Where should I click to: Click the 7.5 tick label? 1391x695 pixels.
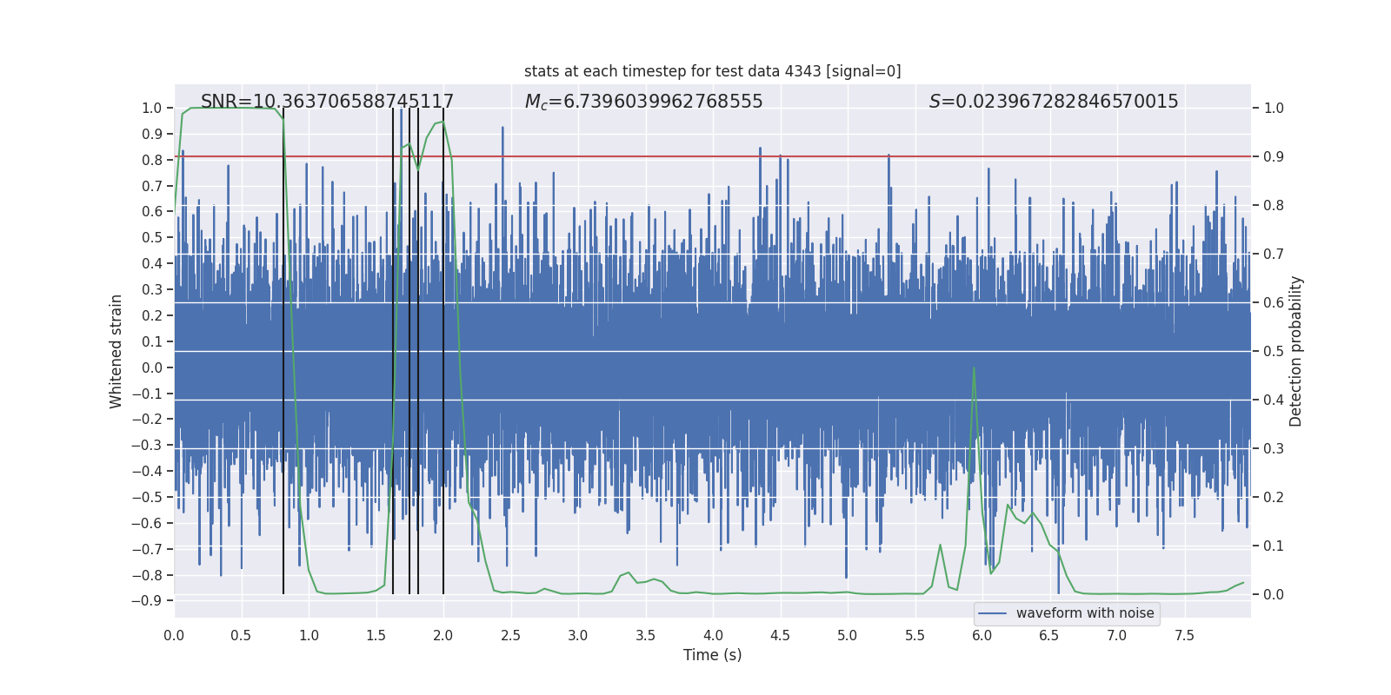tap(1184, 635)
